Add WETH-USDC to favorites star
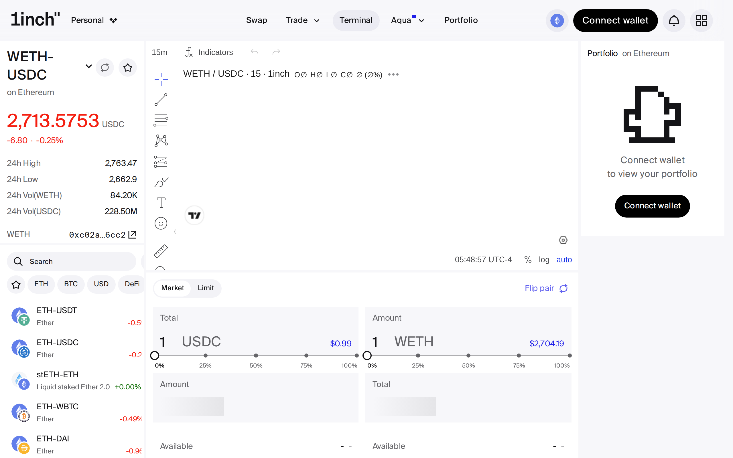The image size is (733, 458). point(127,67)
